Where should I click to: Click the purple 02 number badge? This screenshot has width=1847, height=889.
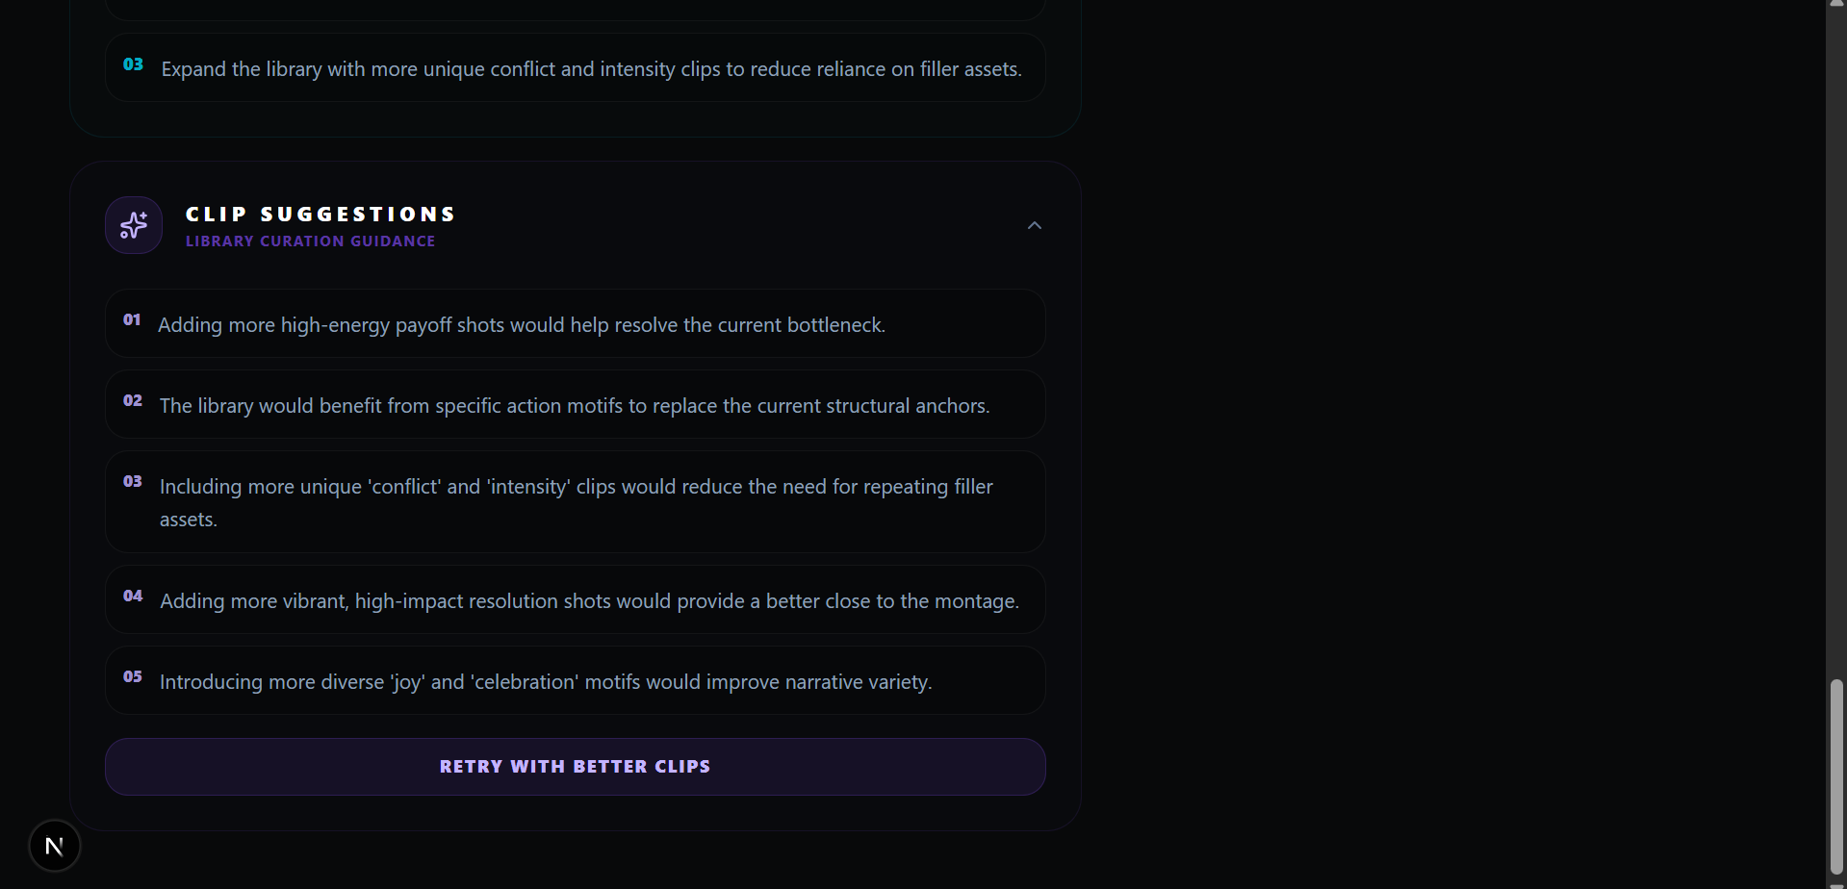[x=133, y=400]
